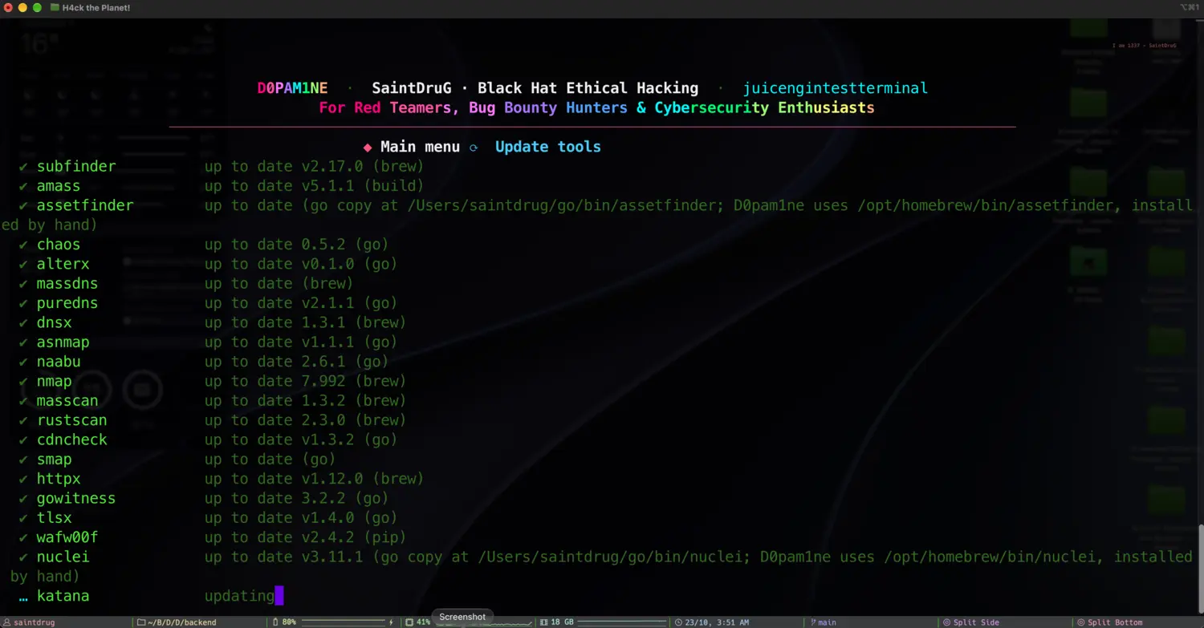Click the rustscan tool name

71,420
